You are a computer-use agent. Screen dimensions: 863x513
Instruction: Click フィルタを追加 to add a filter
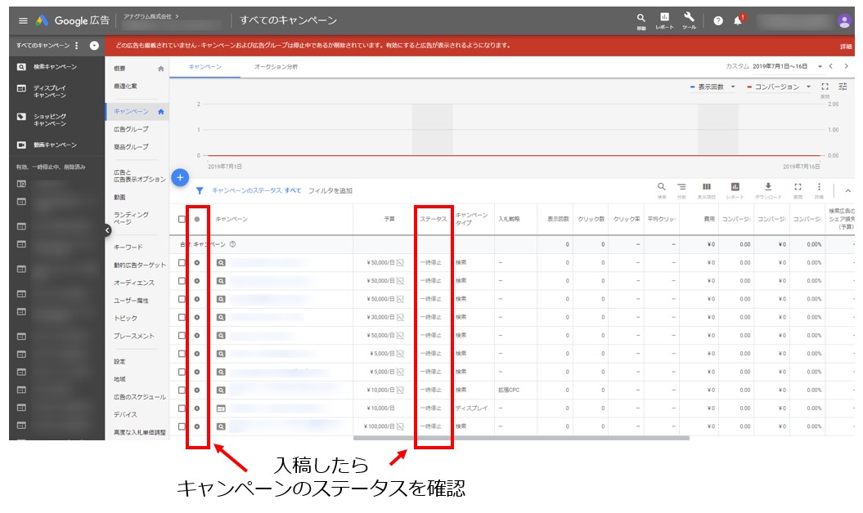point(330,190)
